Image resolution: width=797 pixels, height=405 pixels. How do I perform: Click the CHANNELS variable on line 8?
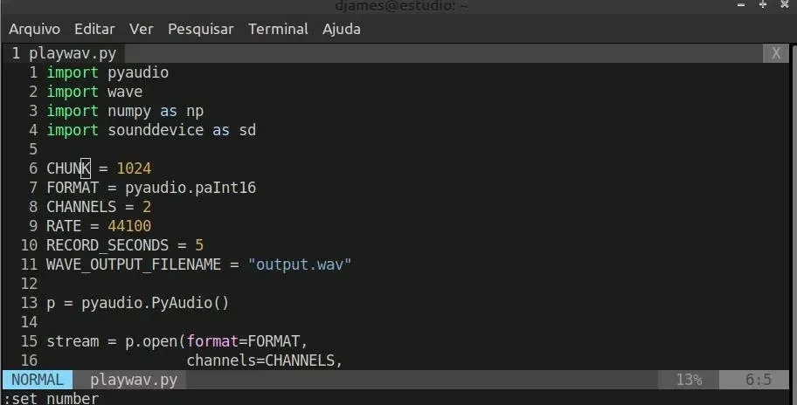81,207
